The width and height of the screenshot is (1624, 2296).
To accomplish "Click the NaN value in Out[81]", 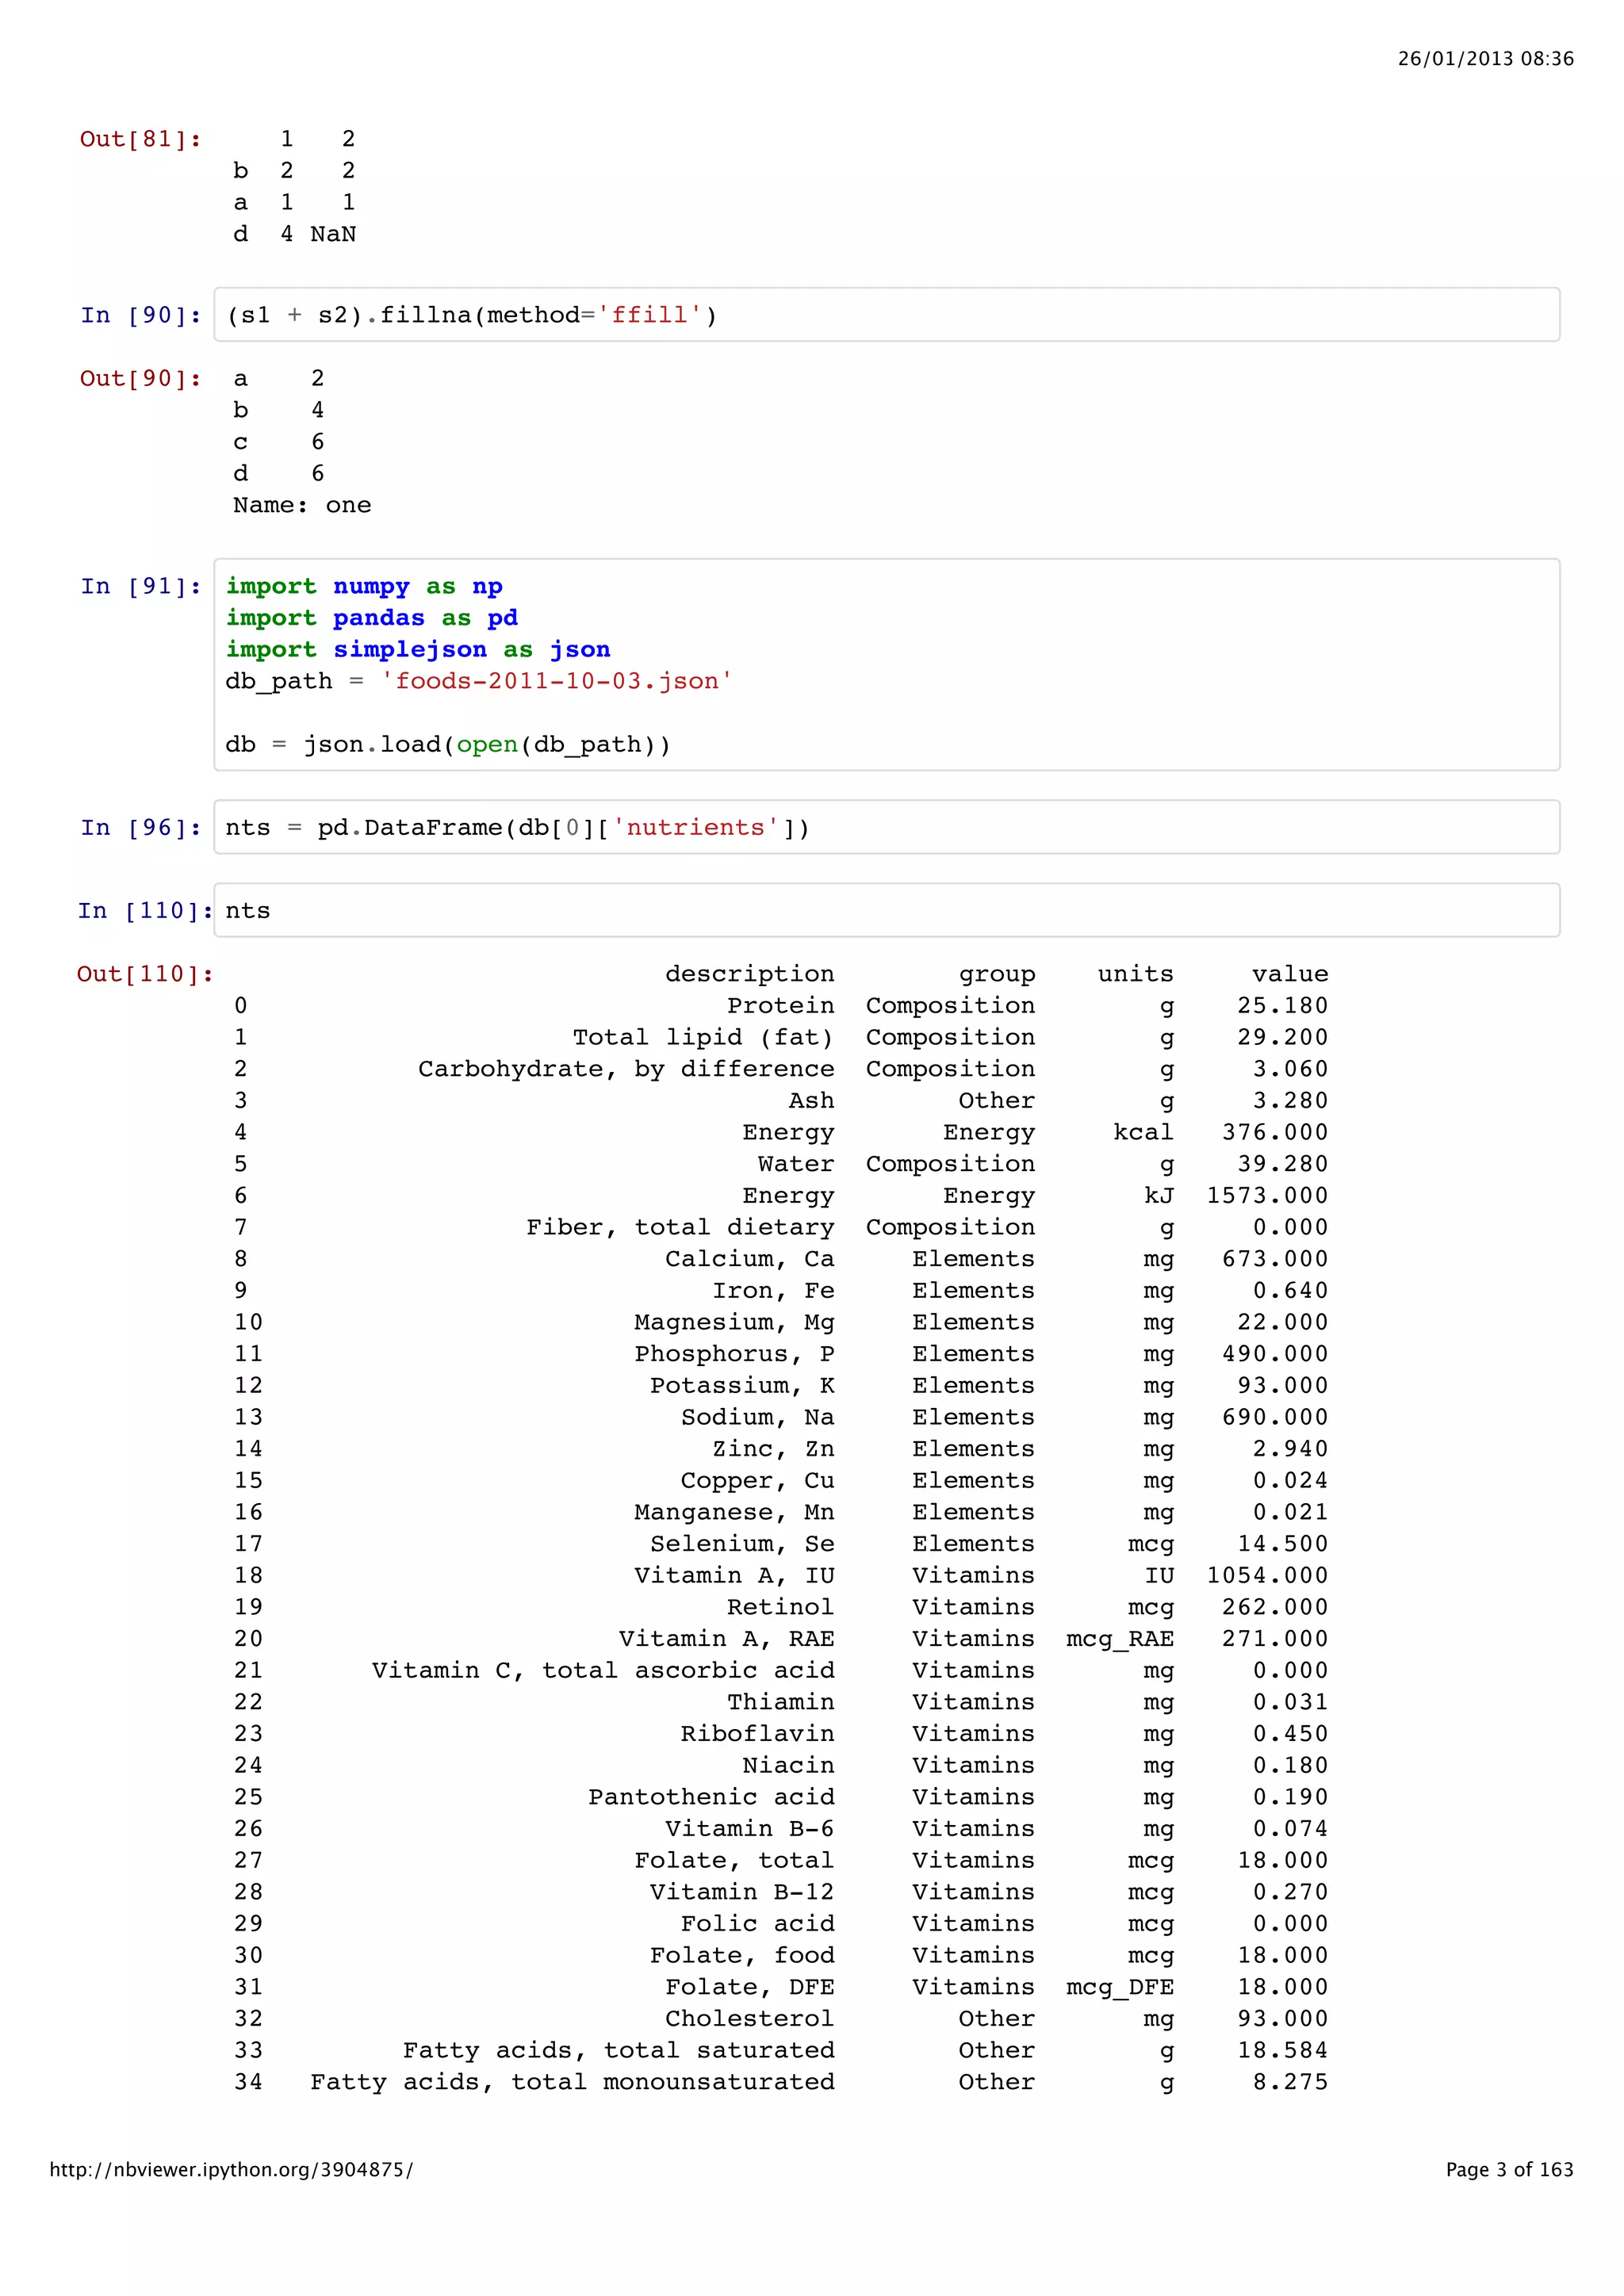I will [333, 234].
